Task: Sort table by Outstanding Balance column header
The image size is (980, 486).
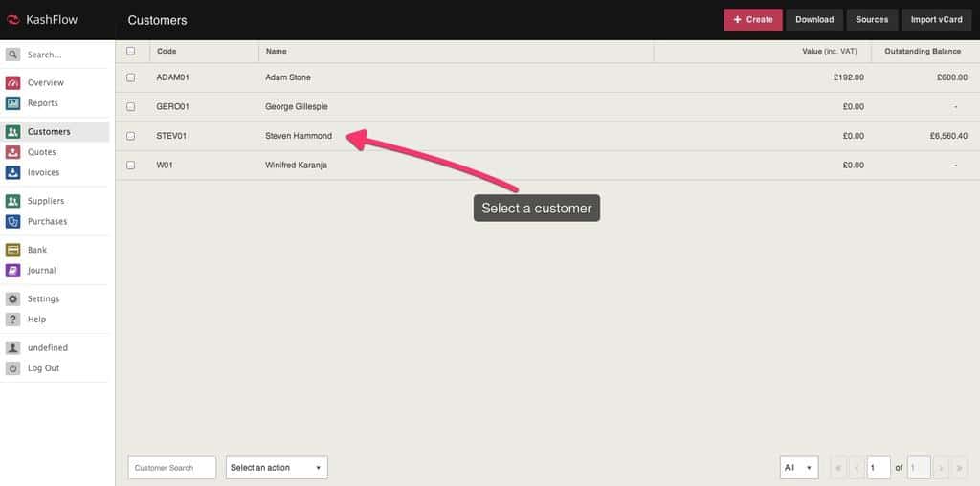Action: point(924,52)
